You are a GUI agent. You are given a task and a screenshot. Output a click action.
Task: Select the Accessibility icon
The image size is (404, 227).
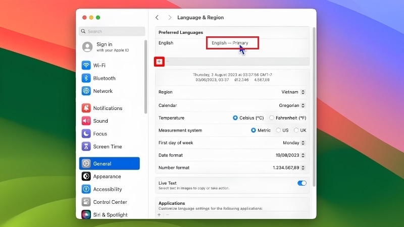click(86, 189)
